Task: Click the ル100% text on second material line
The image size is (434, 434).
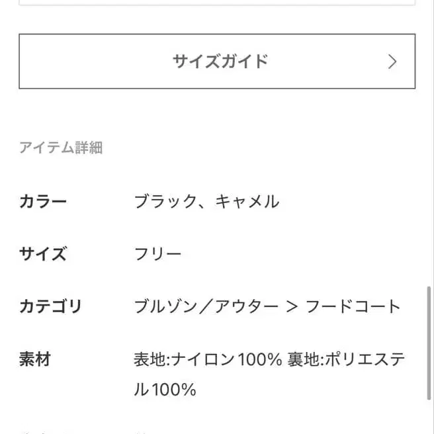Action: click(x=165, y=390)
